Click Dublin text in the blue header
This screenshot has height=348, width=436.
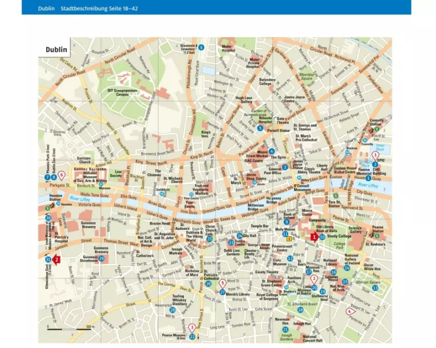point(46,8)
